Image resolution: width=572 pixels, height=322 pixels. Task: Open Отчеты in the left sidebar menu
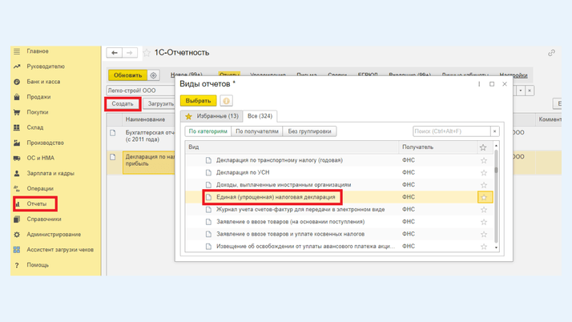click(37, 204)
